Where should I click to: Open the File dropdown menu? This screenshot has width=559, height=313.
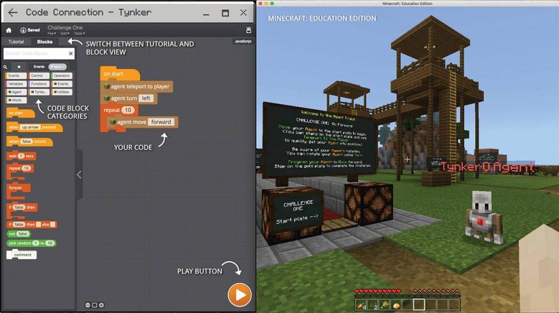coord(50,34)
